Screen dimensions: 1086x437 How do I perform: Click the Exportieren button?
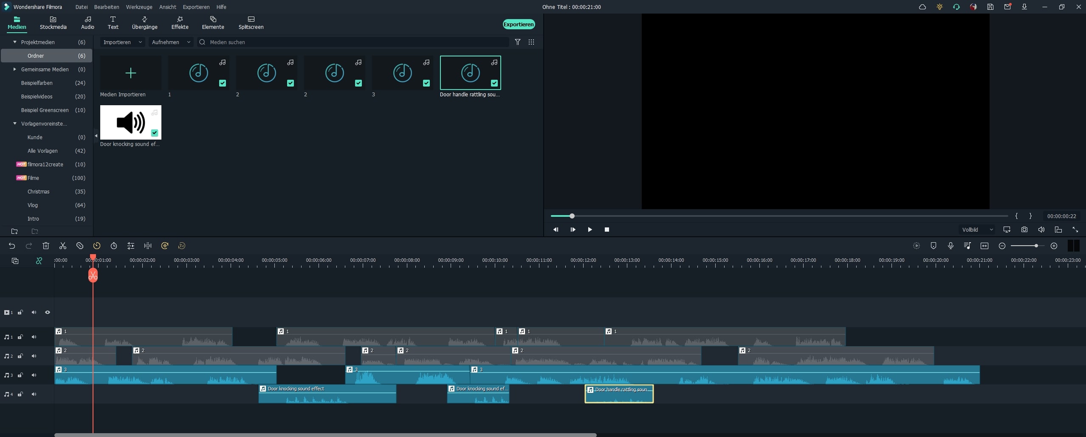[519, 24]
